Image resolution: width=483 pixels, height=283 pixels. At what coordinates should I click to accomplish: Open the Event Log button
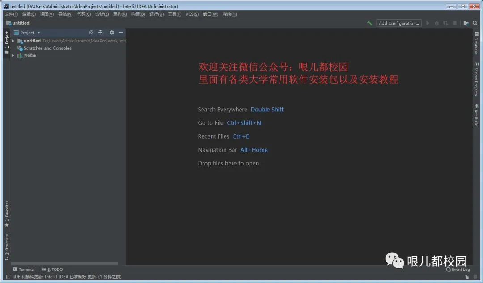[458, 270]
